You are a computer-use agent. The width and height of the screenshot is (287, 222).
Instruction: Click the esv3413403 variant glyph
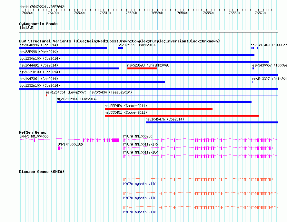coord(254,48)
